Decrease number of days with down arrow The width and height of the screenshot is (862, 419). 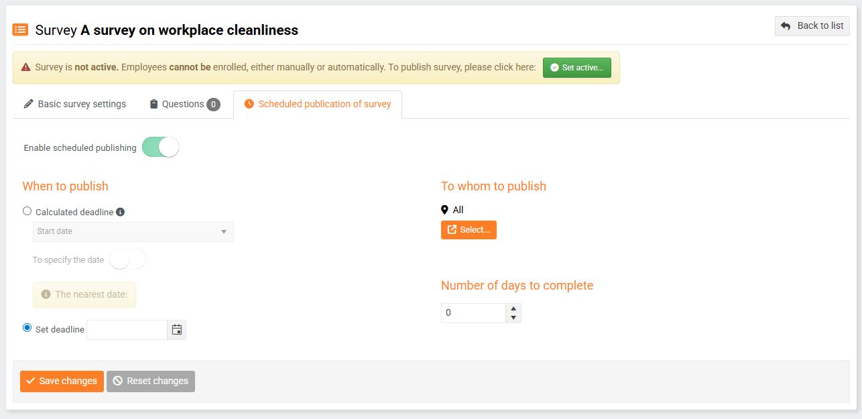[513, 318]
